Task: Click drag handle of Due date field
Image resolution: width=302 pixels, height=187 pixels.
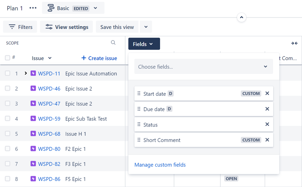Action: click(139, 109)
